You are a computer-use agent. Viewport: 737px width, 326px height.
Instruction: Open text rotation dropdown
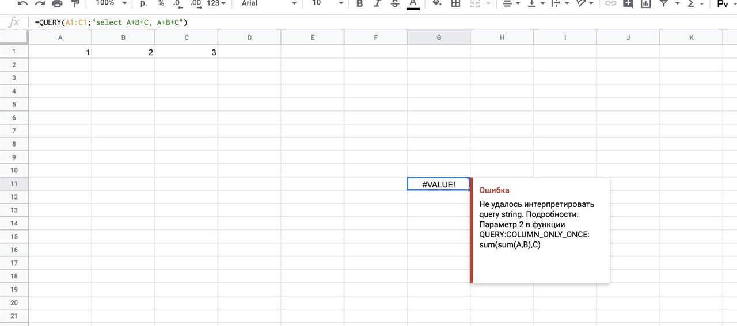pyautogui.click(x=584, y=3)
